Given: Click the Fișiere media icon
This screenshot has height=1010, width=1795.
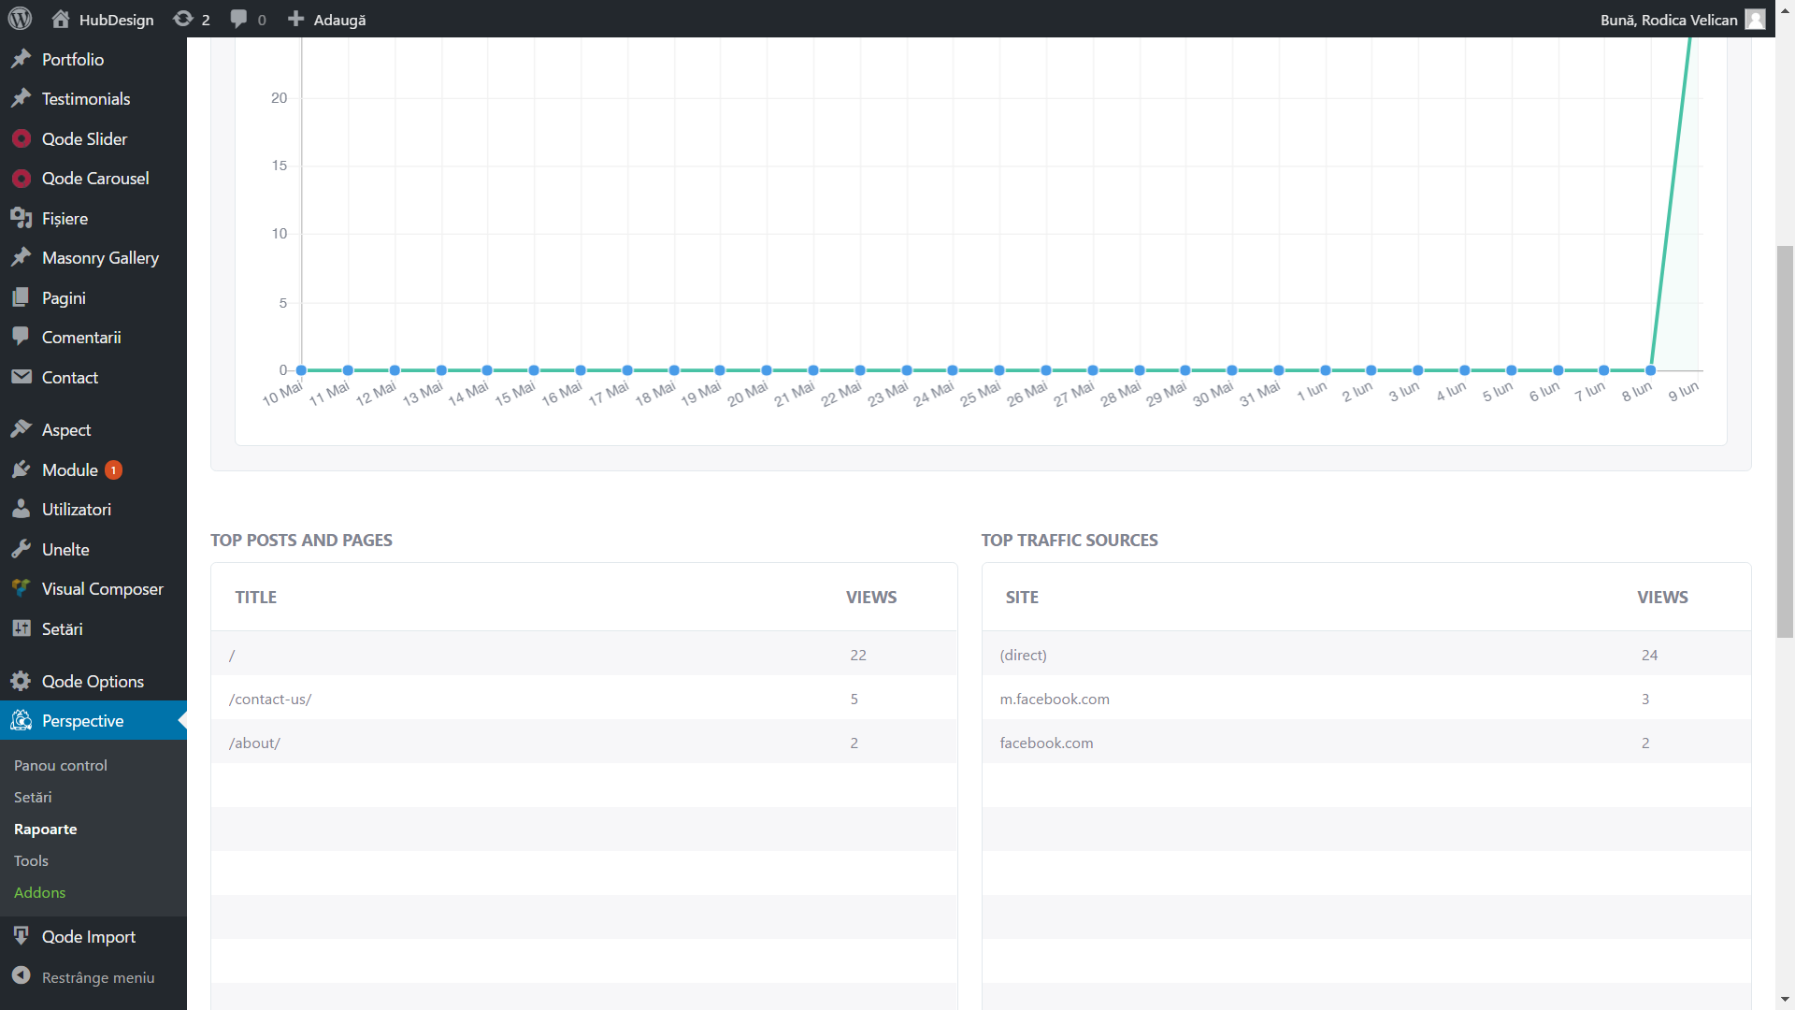Looking at the screenshot, I should point(21,218).
